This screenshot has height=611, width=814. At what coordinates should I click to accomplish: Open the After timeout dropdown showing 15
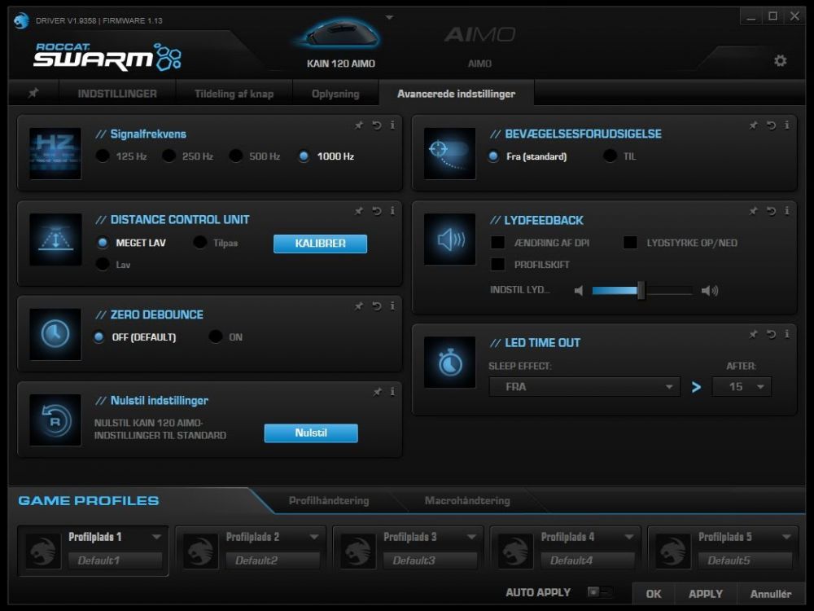click(742, 386)
